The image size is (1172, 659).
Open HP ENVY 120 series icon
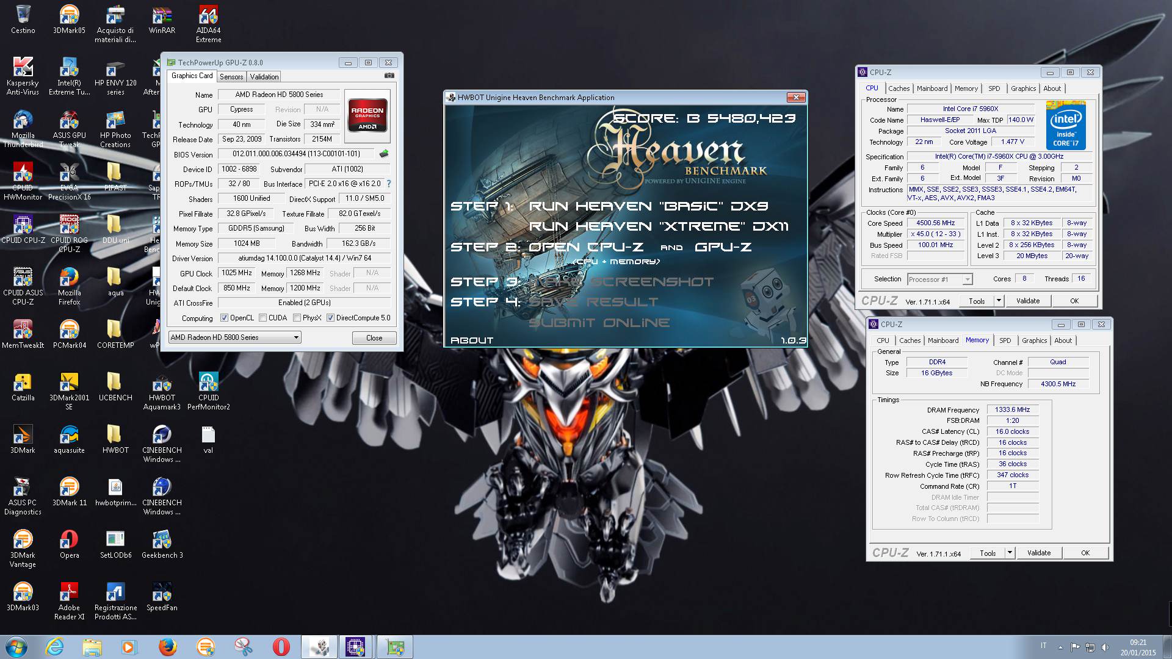coord(115,76)
